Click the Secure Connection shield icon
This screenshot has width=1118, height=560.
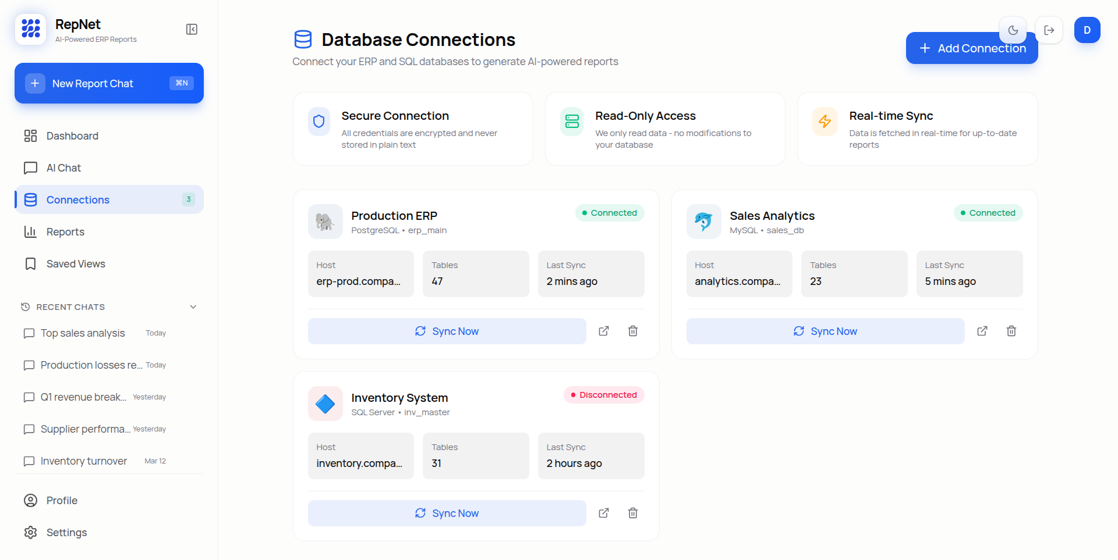(319, 122)
